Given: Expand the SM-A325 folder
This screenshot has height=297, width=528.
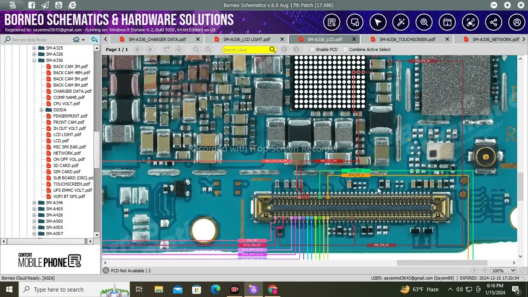Looking at the screenshot, I should (35, 48).
